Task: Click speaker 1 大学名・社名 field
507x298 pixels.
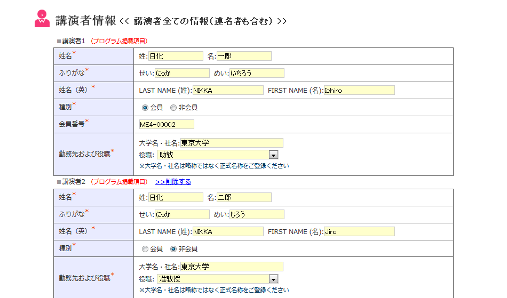Action: click(x=232, y=143)
